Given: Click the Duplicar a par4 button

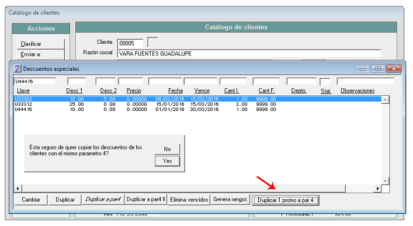Looking at the screenshot, I should pyautogui.click(x=103, y=200).
